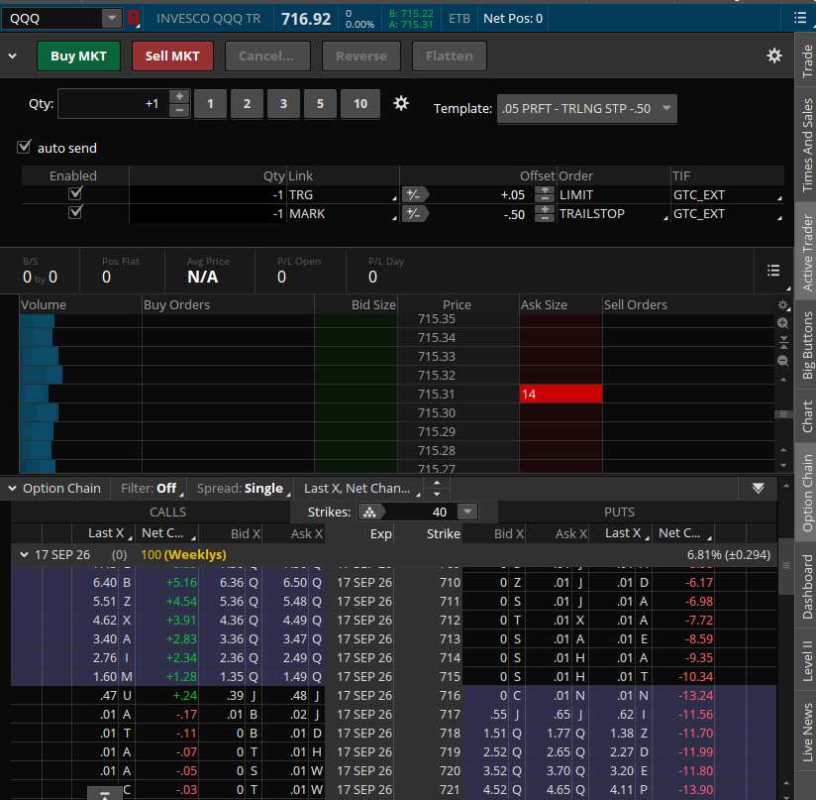Switch to Active Trader tab
Viewport: 816px width, 800px height.
806,252
